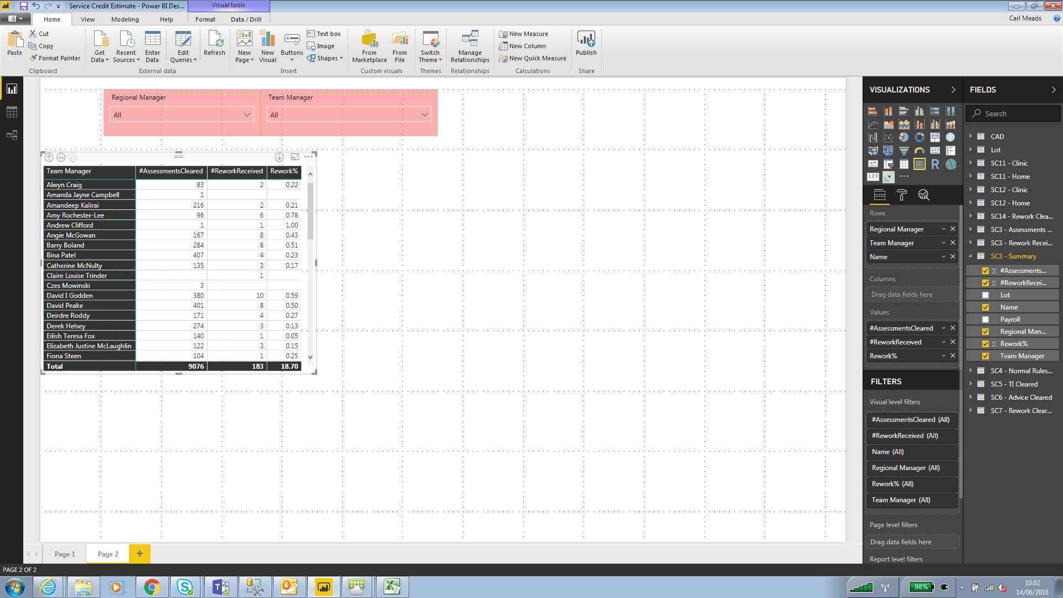Click the Refresh ribbon icon
This screenshot has width=1063, height=598.
[x=214, y=44]
